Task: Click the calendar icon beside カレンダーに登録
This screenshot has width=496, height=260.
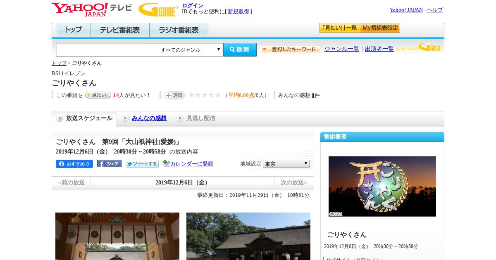Action: click(166, 163)
